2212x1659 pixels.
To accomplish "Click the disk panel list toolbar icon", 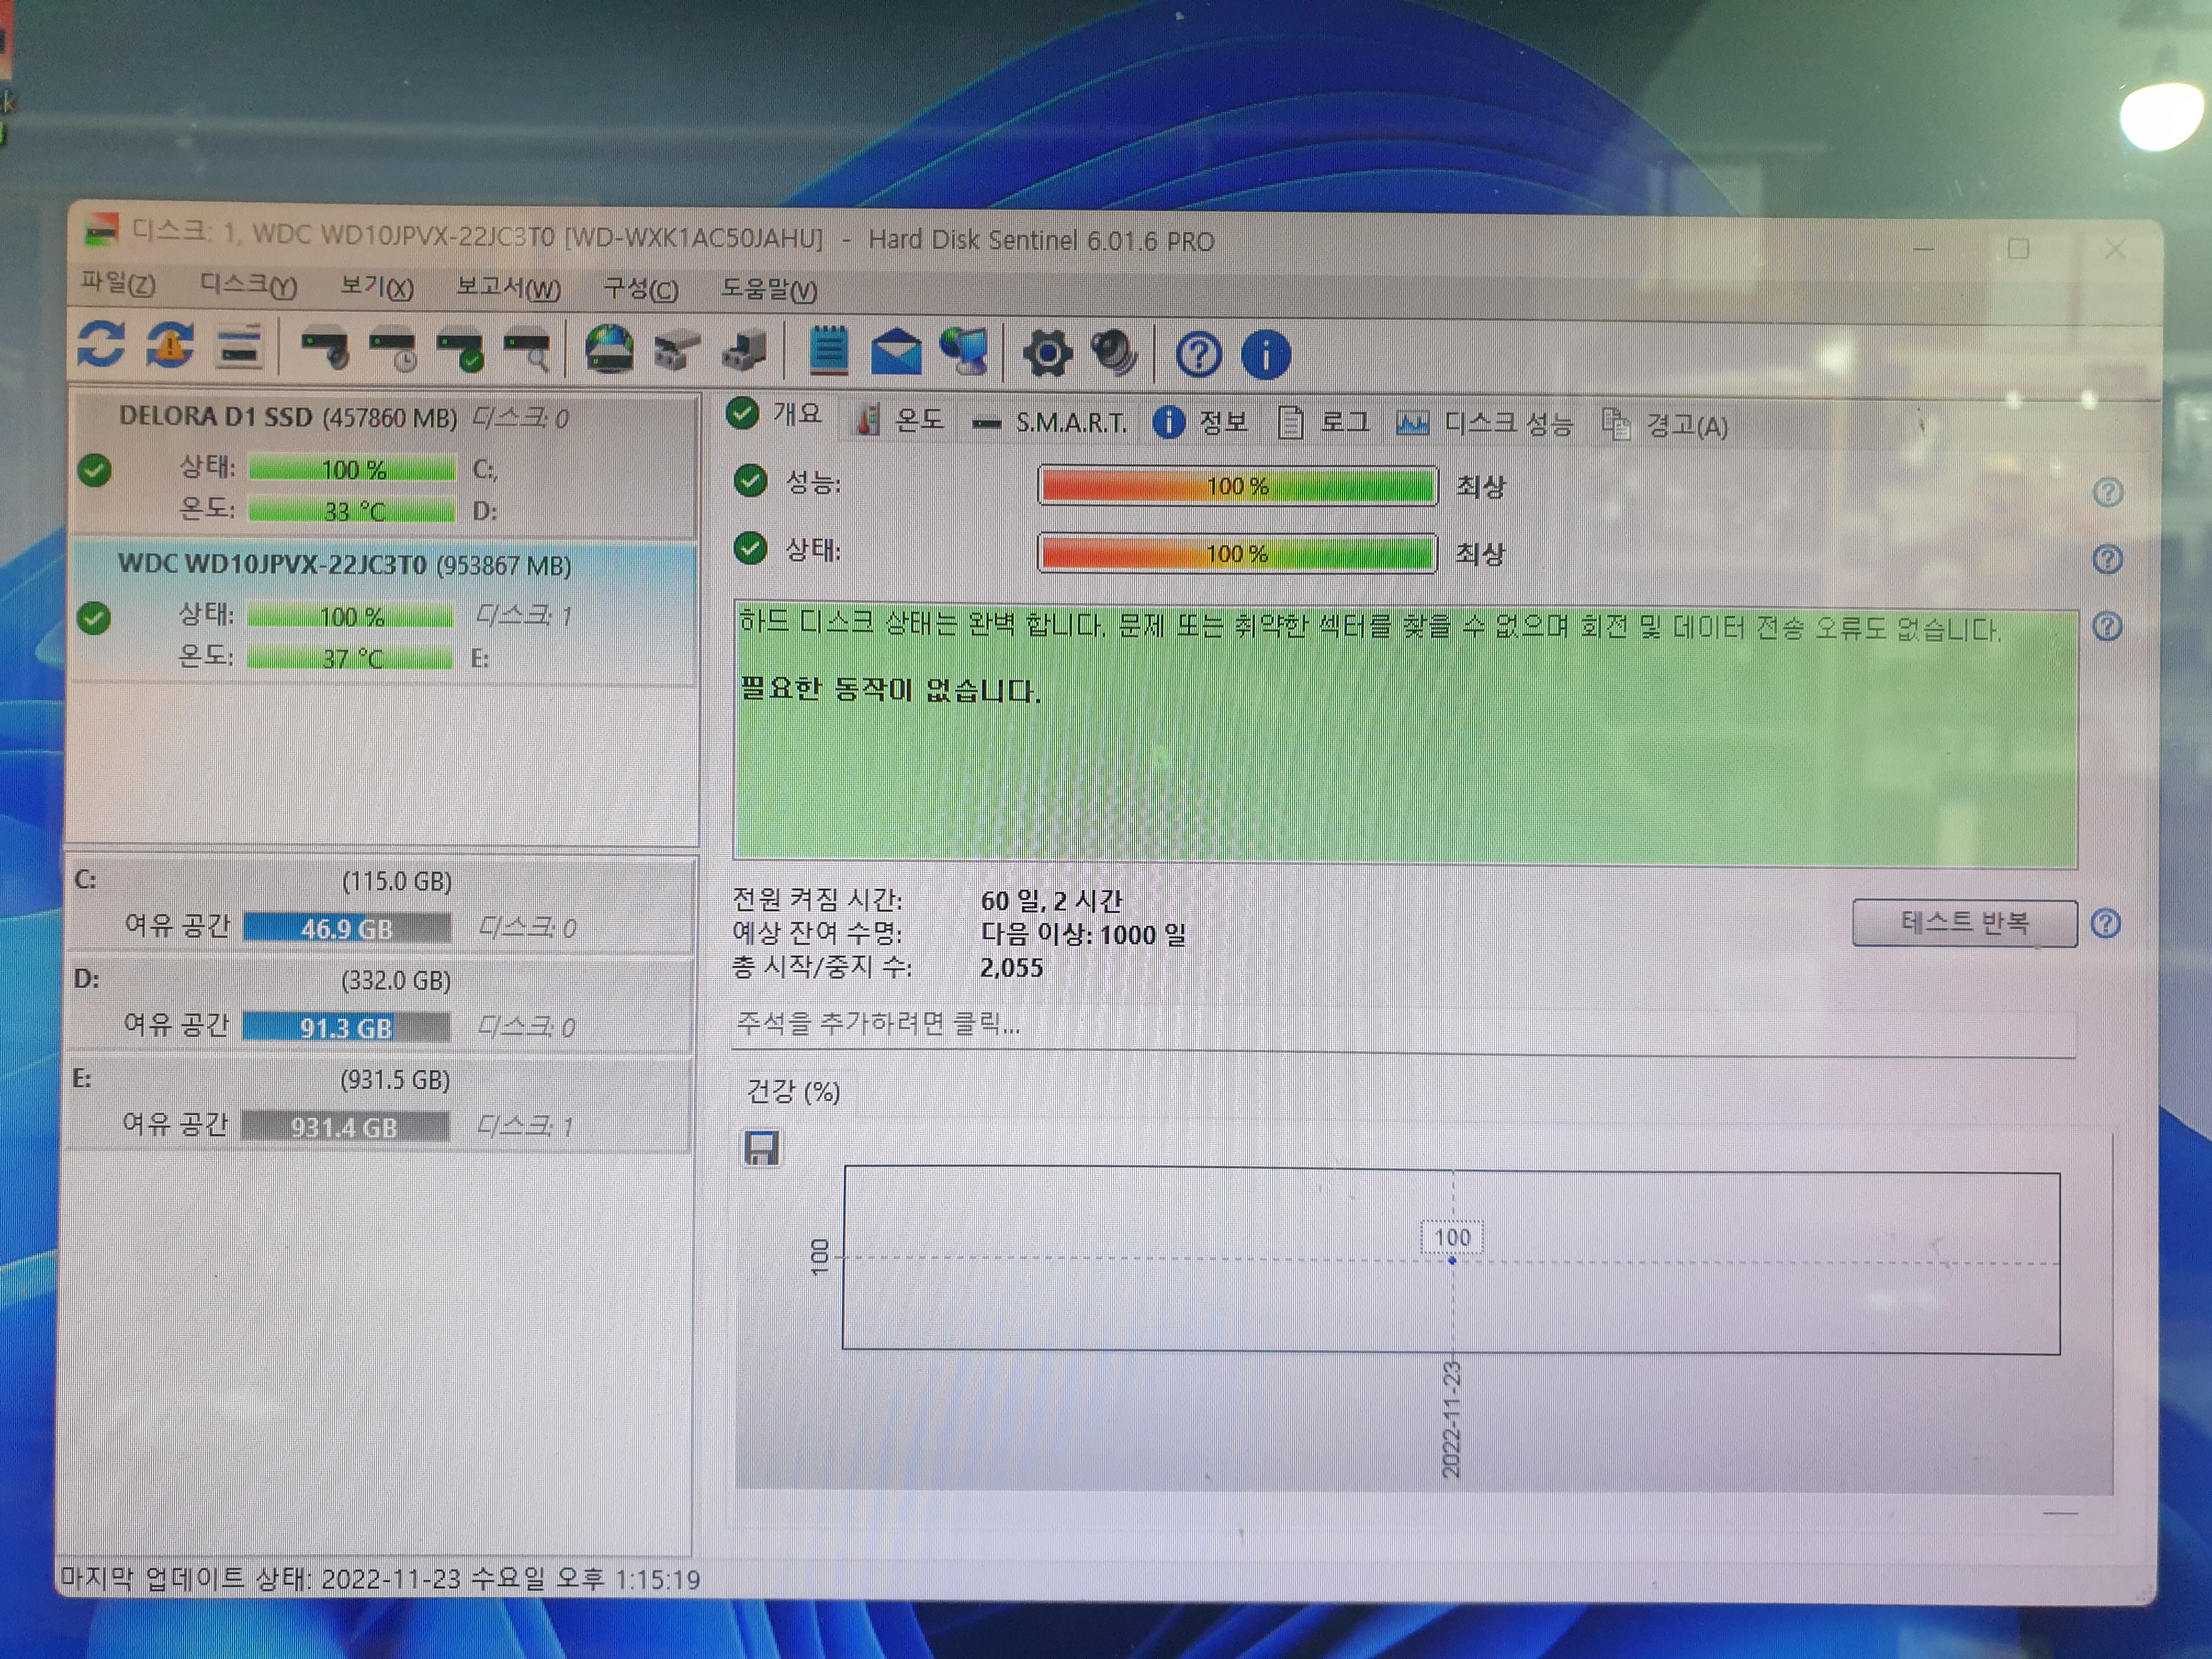I will click(x=239, y=347).
